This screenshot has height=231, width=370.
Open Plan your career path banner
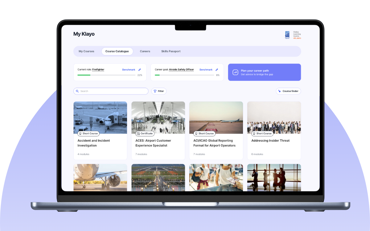pos(264,72)
